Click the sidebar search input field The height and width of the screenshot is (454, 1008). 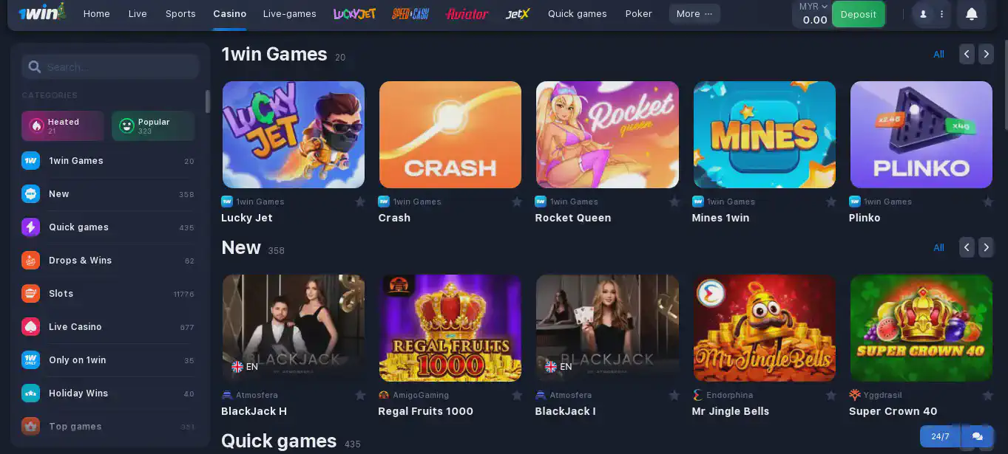pyautogui.click(x=110, y=66)
